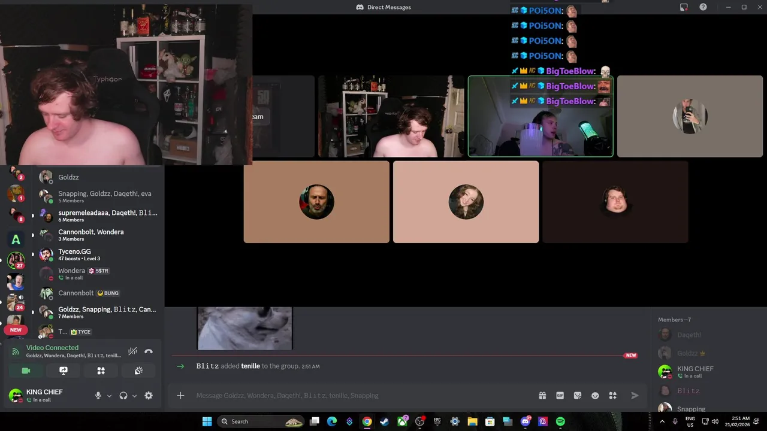
Task: Open the Activities launcher in call controls
Action: (x=101, y=371)
